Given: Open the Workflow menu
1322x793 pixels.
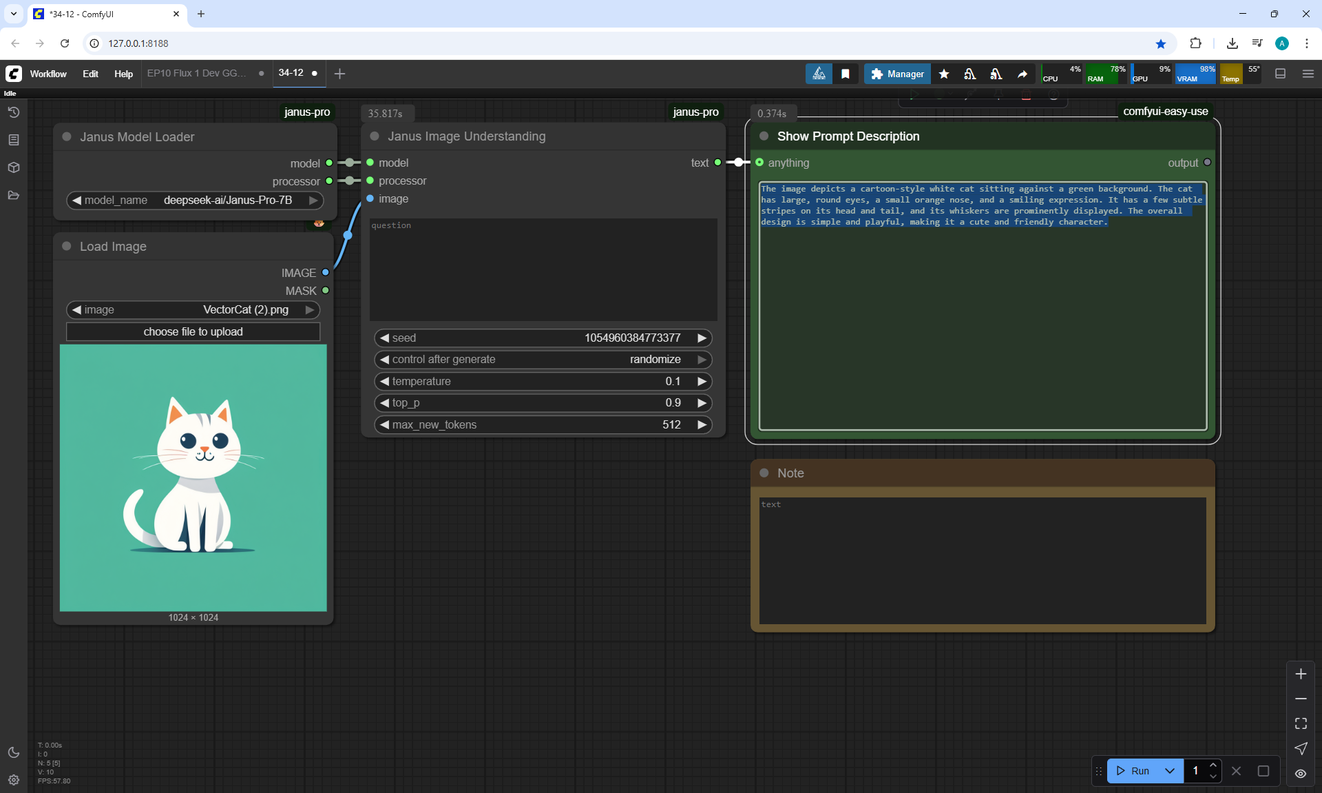Looking at the screenshot, I should coord(48,74).
